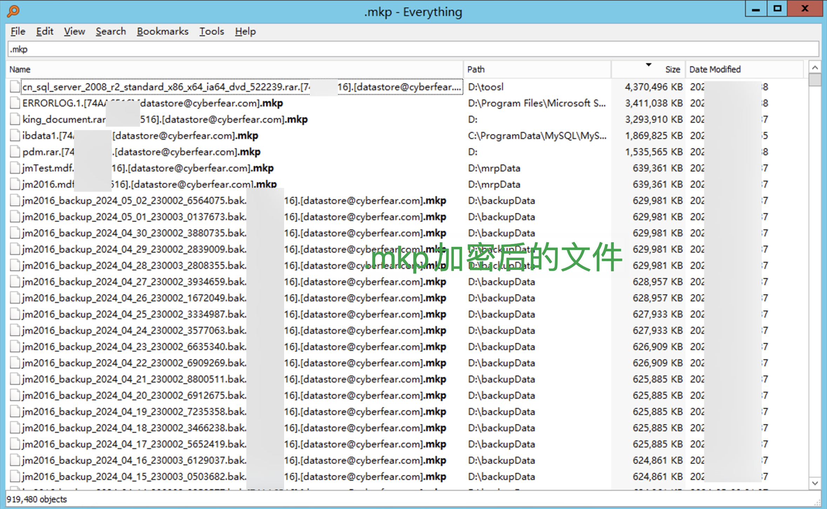Image resolution: width=827 pixels, height=509 pixels.
Task: Click file icon of backup_2024_04_17 row
Action: (x=15, y=444)
